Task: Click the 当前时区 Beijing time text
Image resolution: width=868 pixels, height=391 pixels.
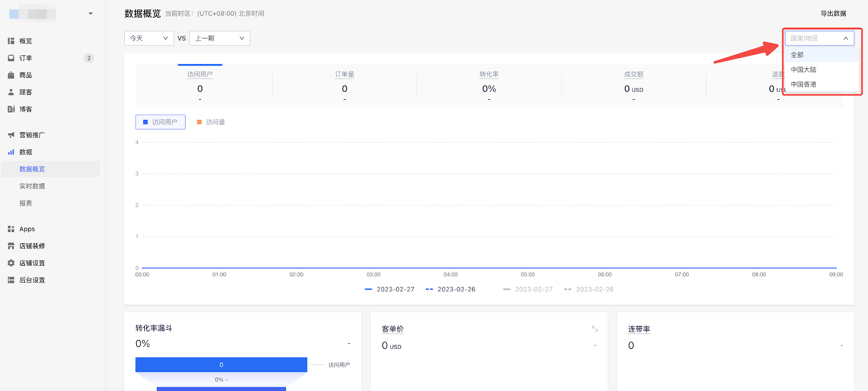Action: point(215,14)
